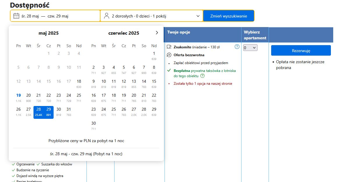The image size is (337, 182).
Task: Open the apartment quantity selector
Action: point(250,48)
